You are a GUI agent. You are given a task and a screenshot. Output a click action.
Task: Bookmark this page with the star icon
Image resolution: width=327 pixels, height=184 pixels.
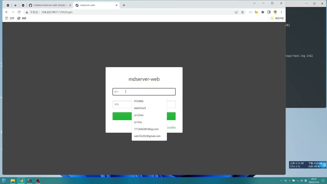[x=242, y=12]
